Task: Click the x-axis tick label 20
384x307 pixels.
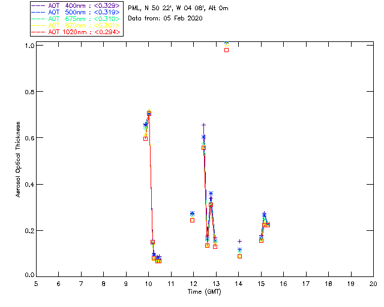Action: (x=373, y=284)
